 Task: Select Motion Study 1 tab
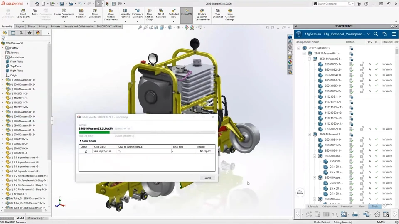(36, 218)
